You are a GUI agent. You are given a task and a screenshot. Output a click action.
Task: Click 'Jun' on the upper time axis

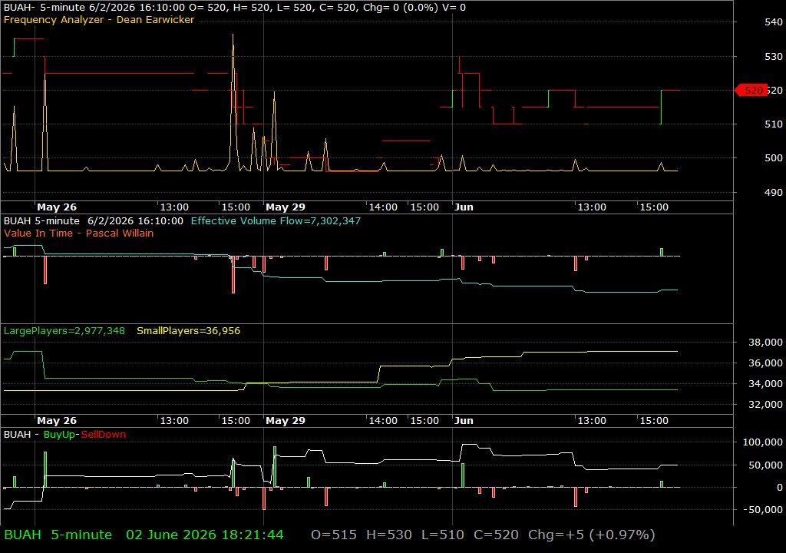click(x=464, y=207)
